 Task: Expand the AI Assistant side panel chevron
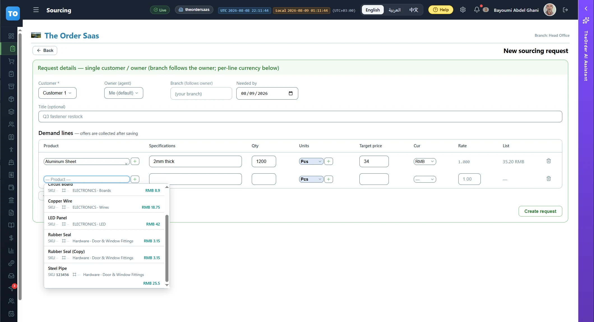click(x=586, y=9)
